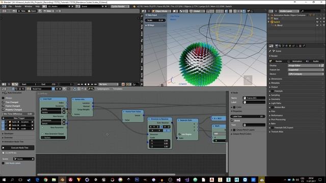Click the Execute Node Tree play icon
This screenshot has height=183, width=326.
(x=4, y=148)
